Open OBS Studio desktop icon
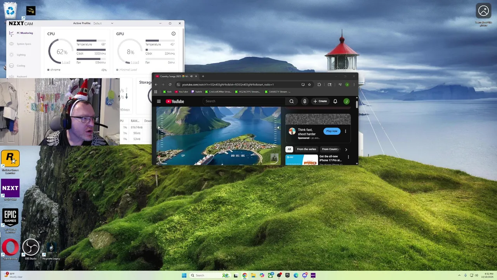The image size is (497, 280). coord(31,249)
